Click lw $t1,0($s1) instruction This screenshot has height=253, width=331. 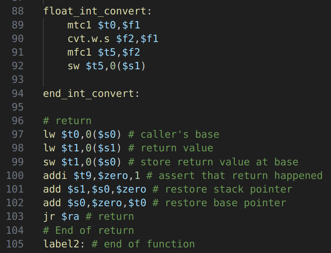(82, 148)
